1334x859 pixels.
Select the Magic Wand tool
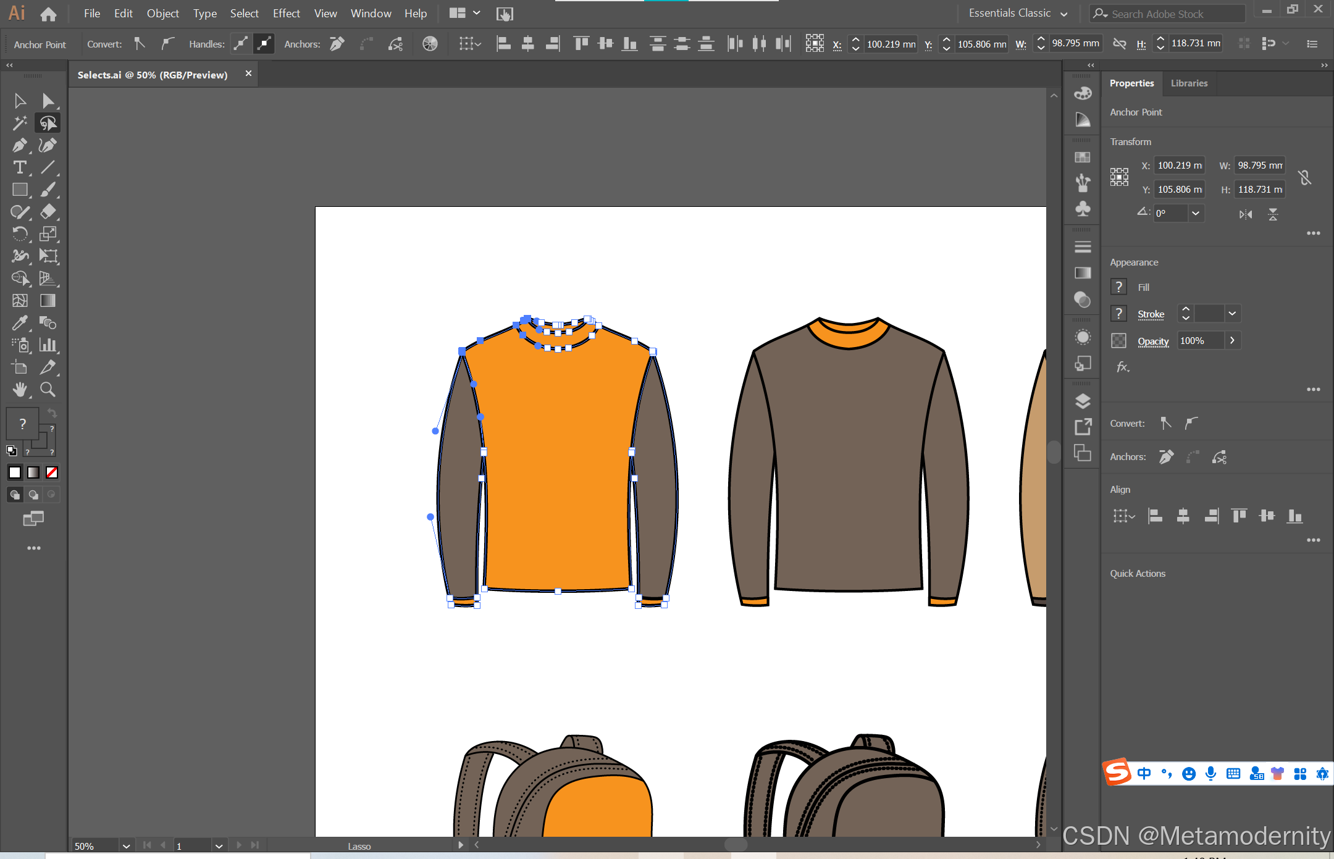point(19,123)
